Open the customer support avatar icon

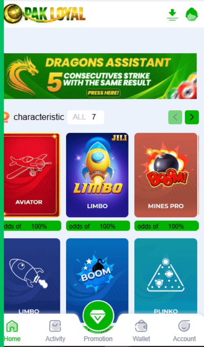point(191,14)
